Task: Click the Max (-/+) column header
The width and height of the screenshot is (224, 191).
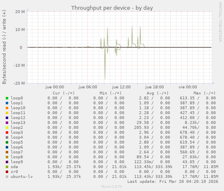Action: 204,93
